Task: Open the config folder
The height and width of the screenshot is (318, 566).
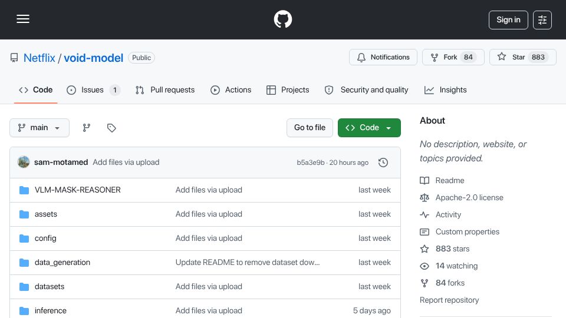Action: point(45,238)
